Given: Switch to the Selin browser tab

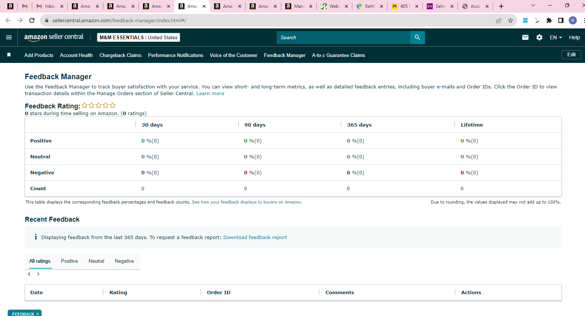Looking at the screenshot, I should click(x=440, y=6).
